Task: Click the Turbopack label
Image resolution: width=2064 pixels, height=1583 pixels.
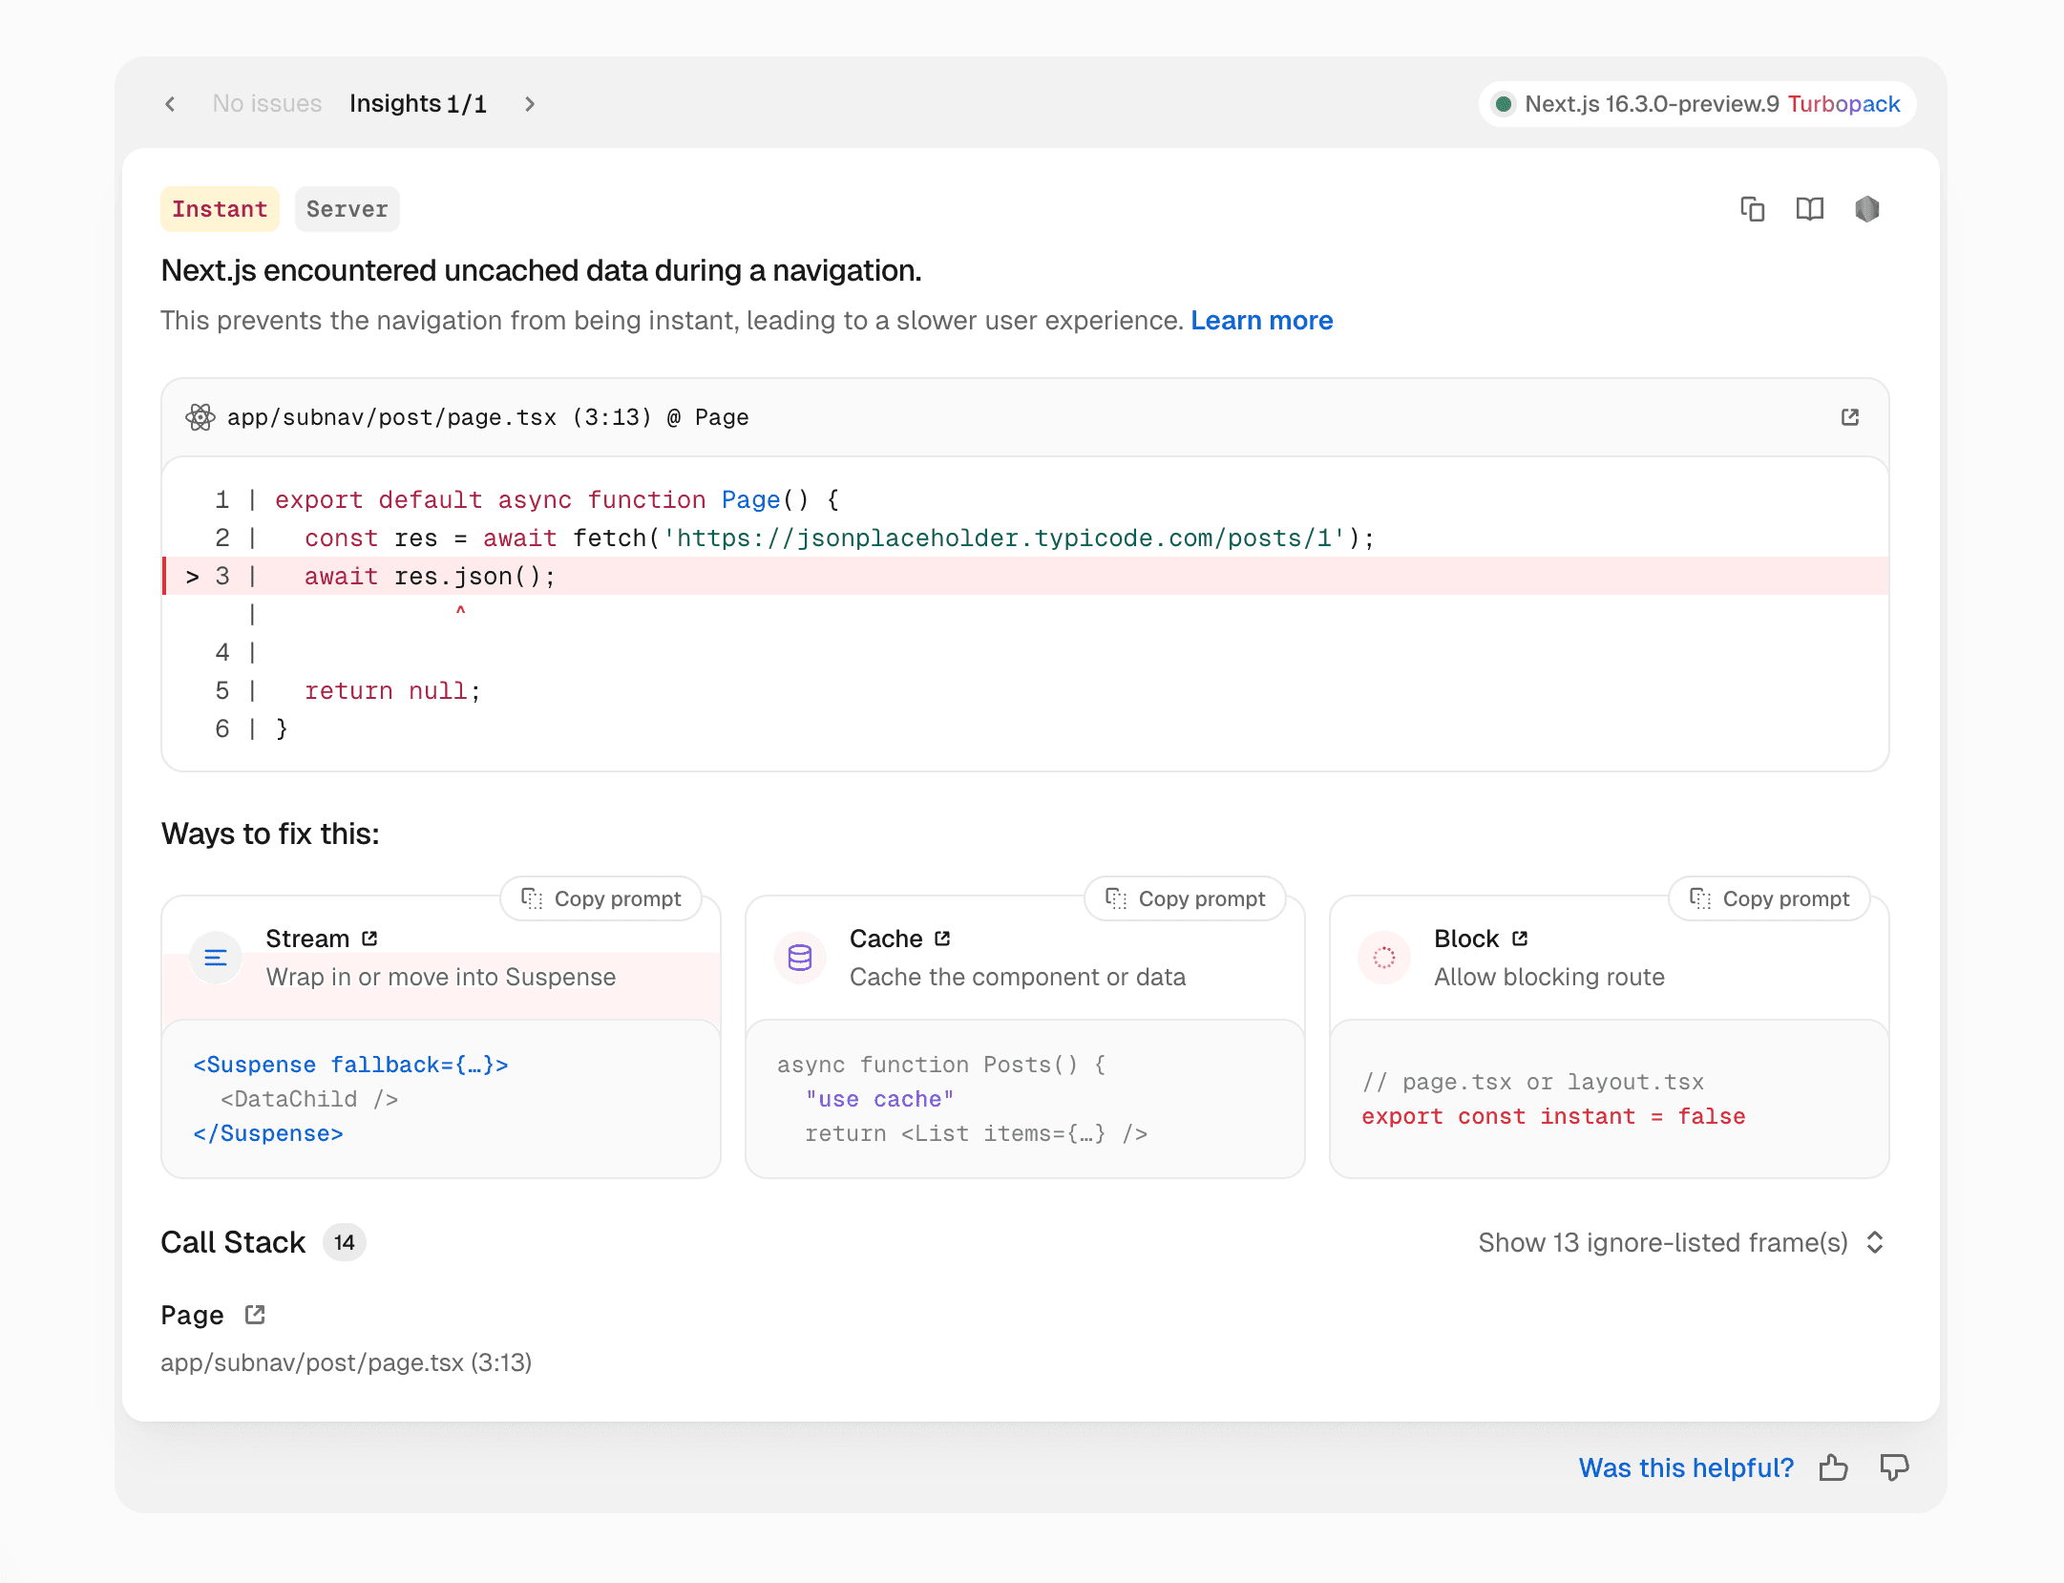Action: [x=1843, y=104]
